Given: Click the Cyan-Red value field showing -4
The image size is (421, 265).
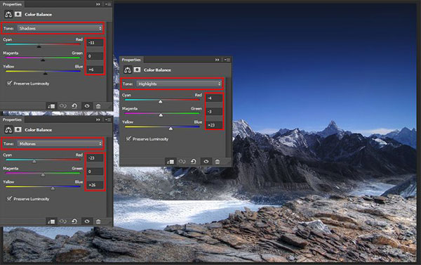Looking at the screenshot, I should click(x=214, y=98).
